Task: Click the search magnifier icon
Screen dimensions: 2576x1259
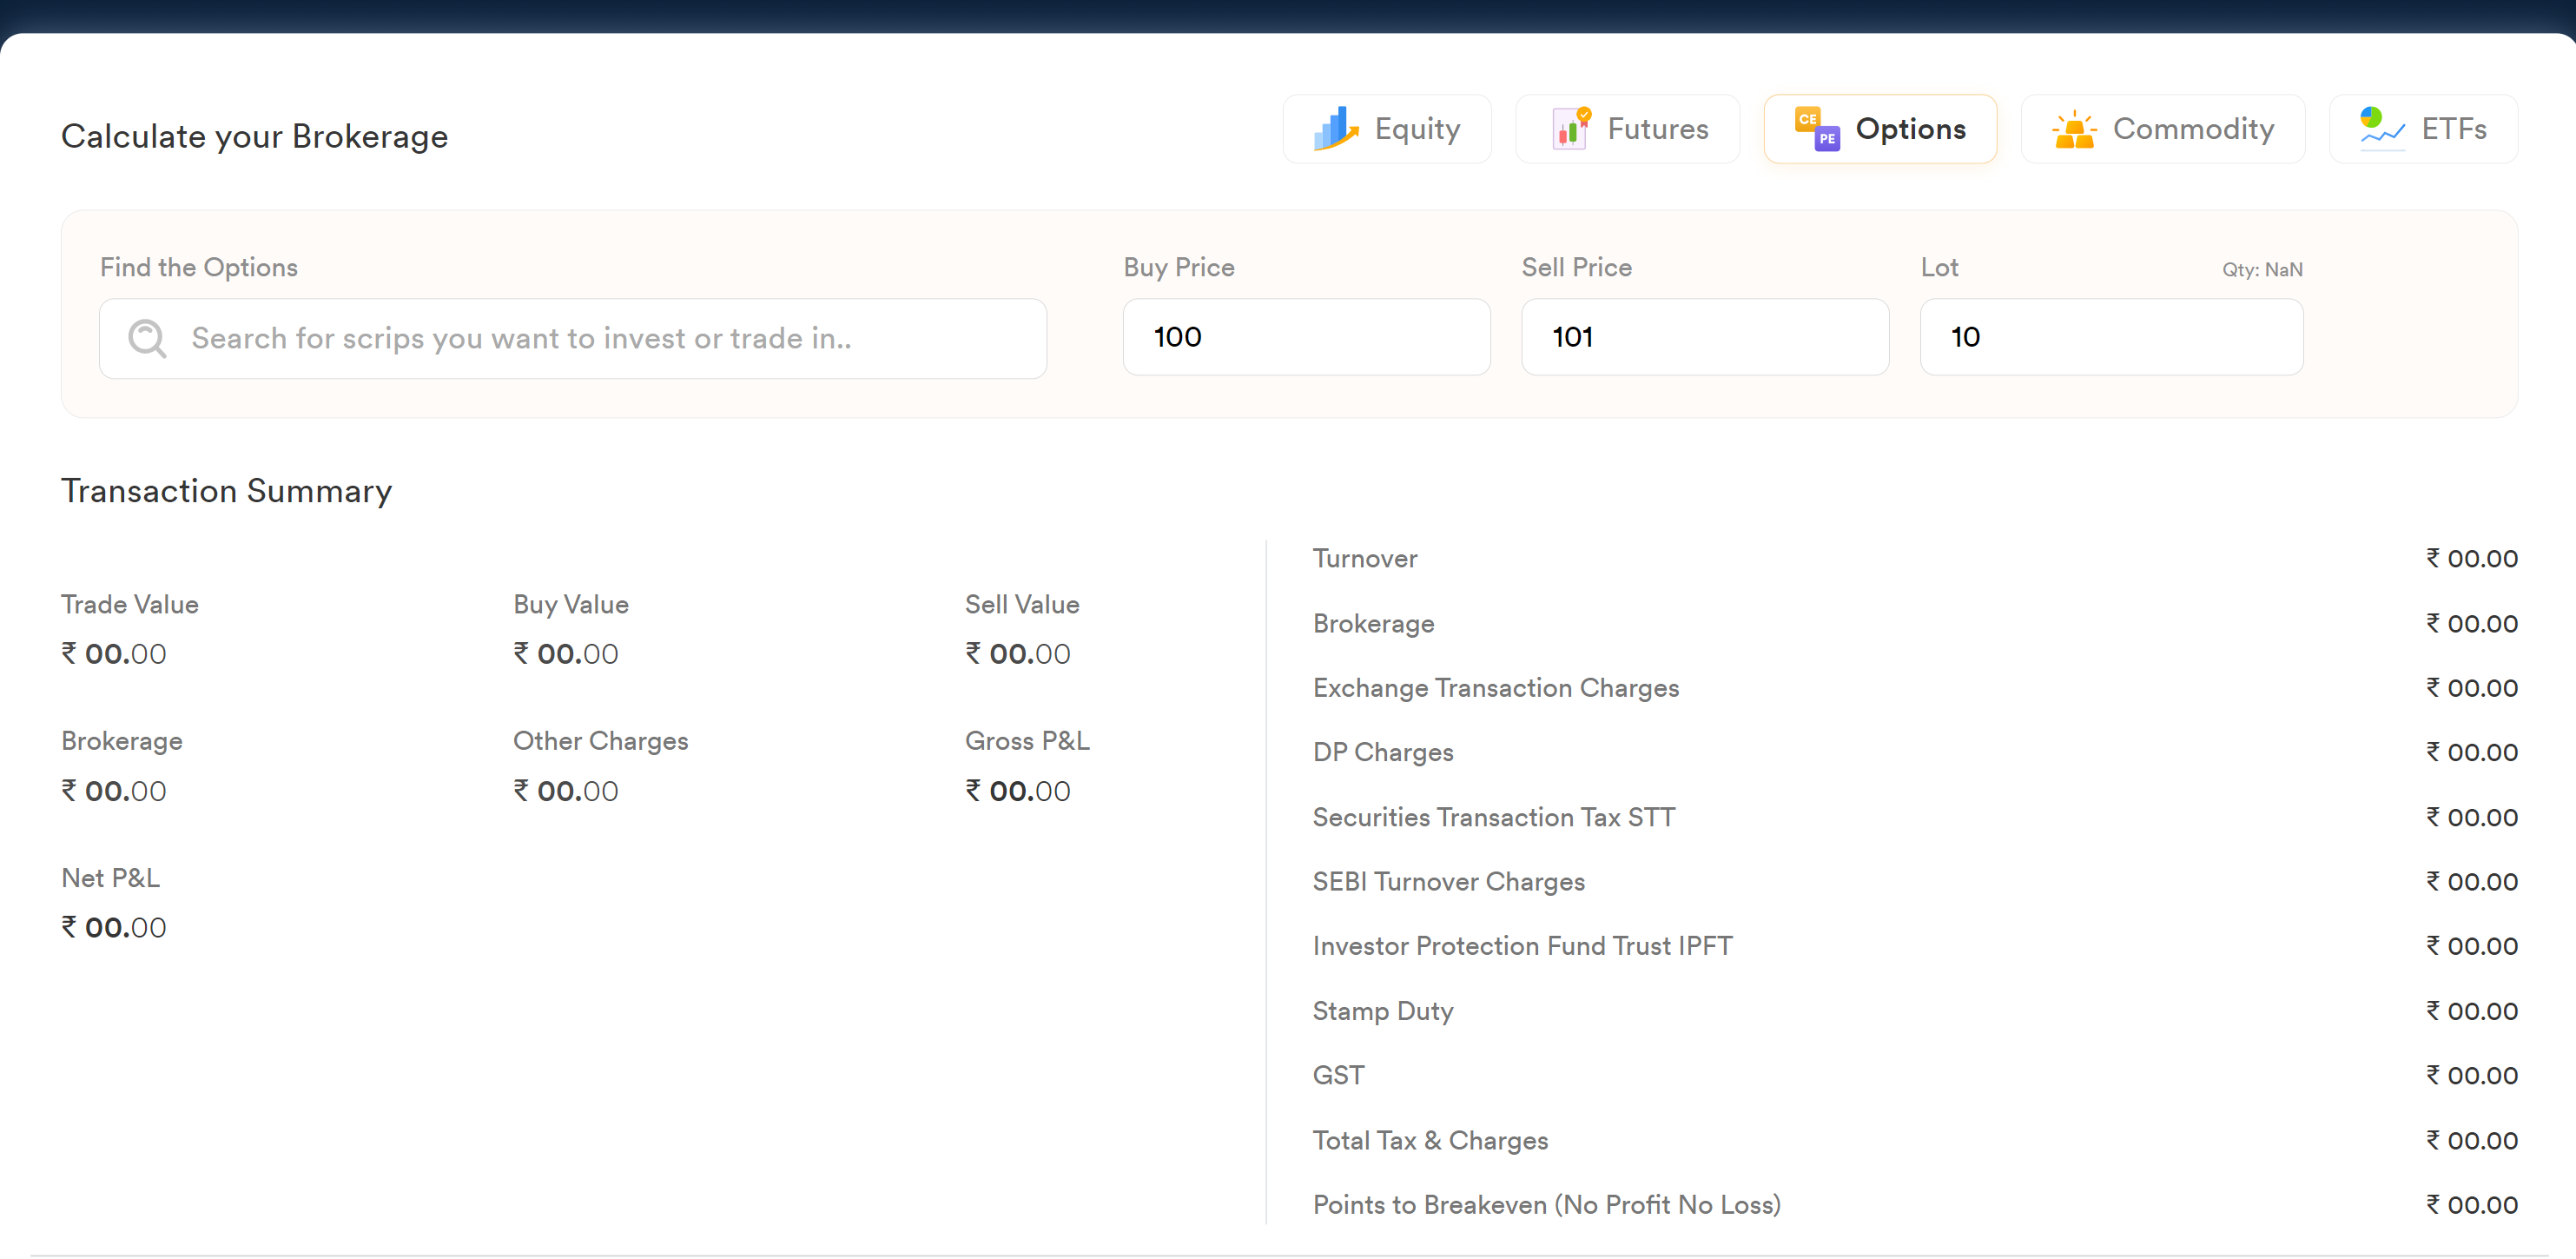Action: (x=147, y=338)
